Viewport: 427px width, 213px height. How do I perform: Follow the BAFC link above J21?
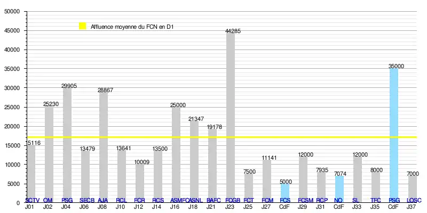[x=212, y=200]
